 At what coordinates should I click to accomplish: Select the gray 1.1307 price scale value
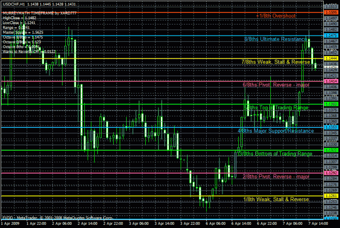click(331, 162)
